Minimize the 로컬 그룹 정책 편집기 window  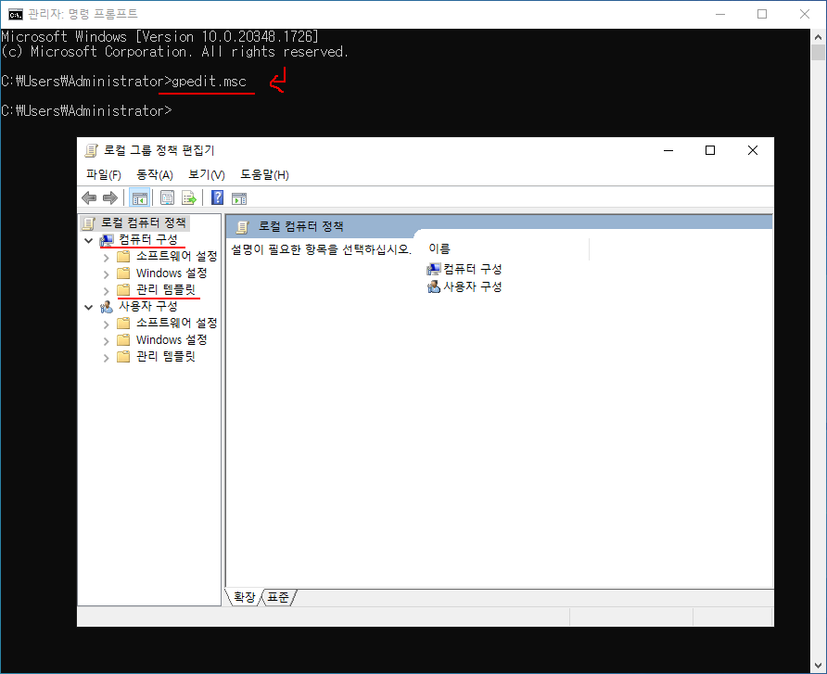click(x=668, y=151)
